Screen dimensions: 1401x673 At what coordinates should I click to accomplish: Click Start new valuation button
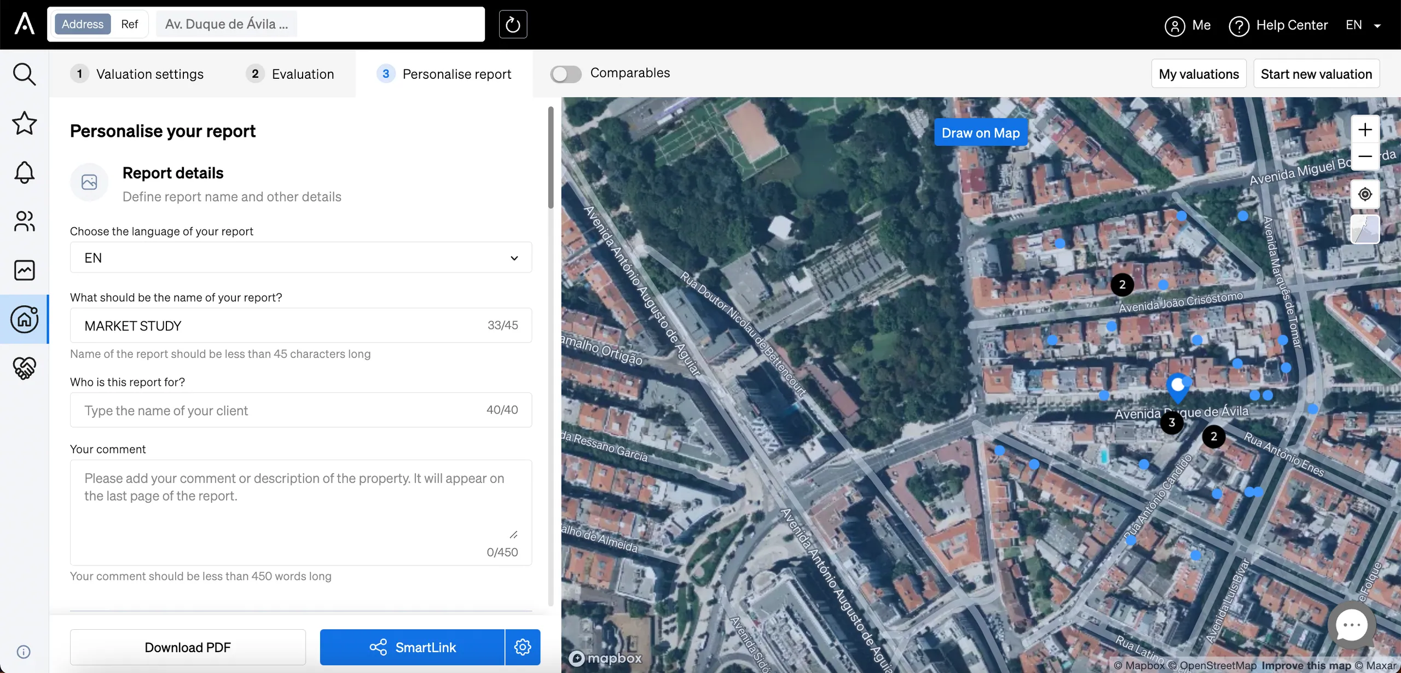click(x=1316, y=74)
